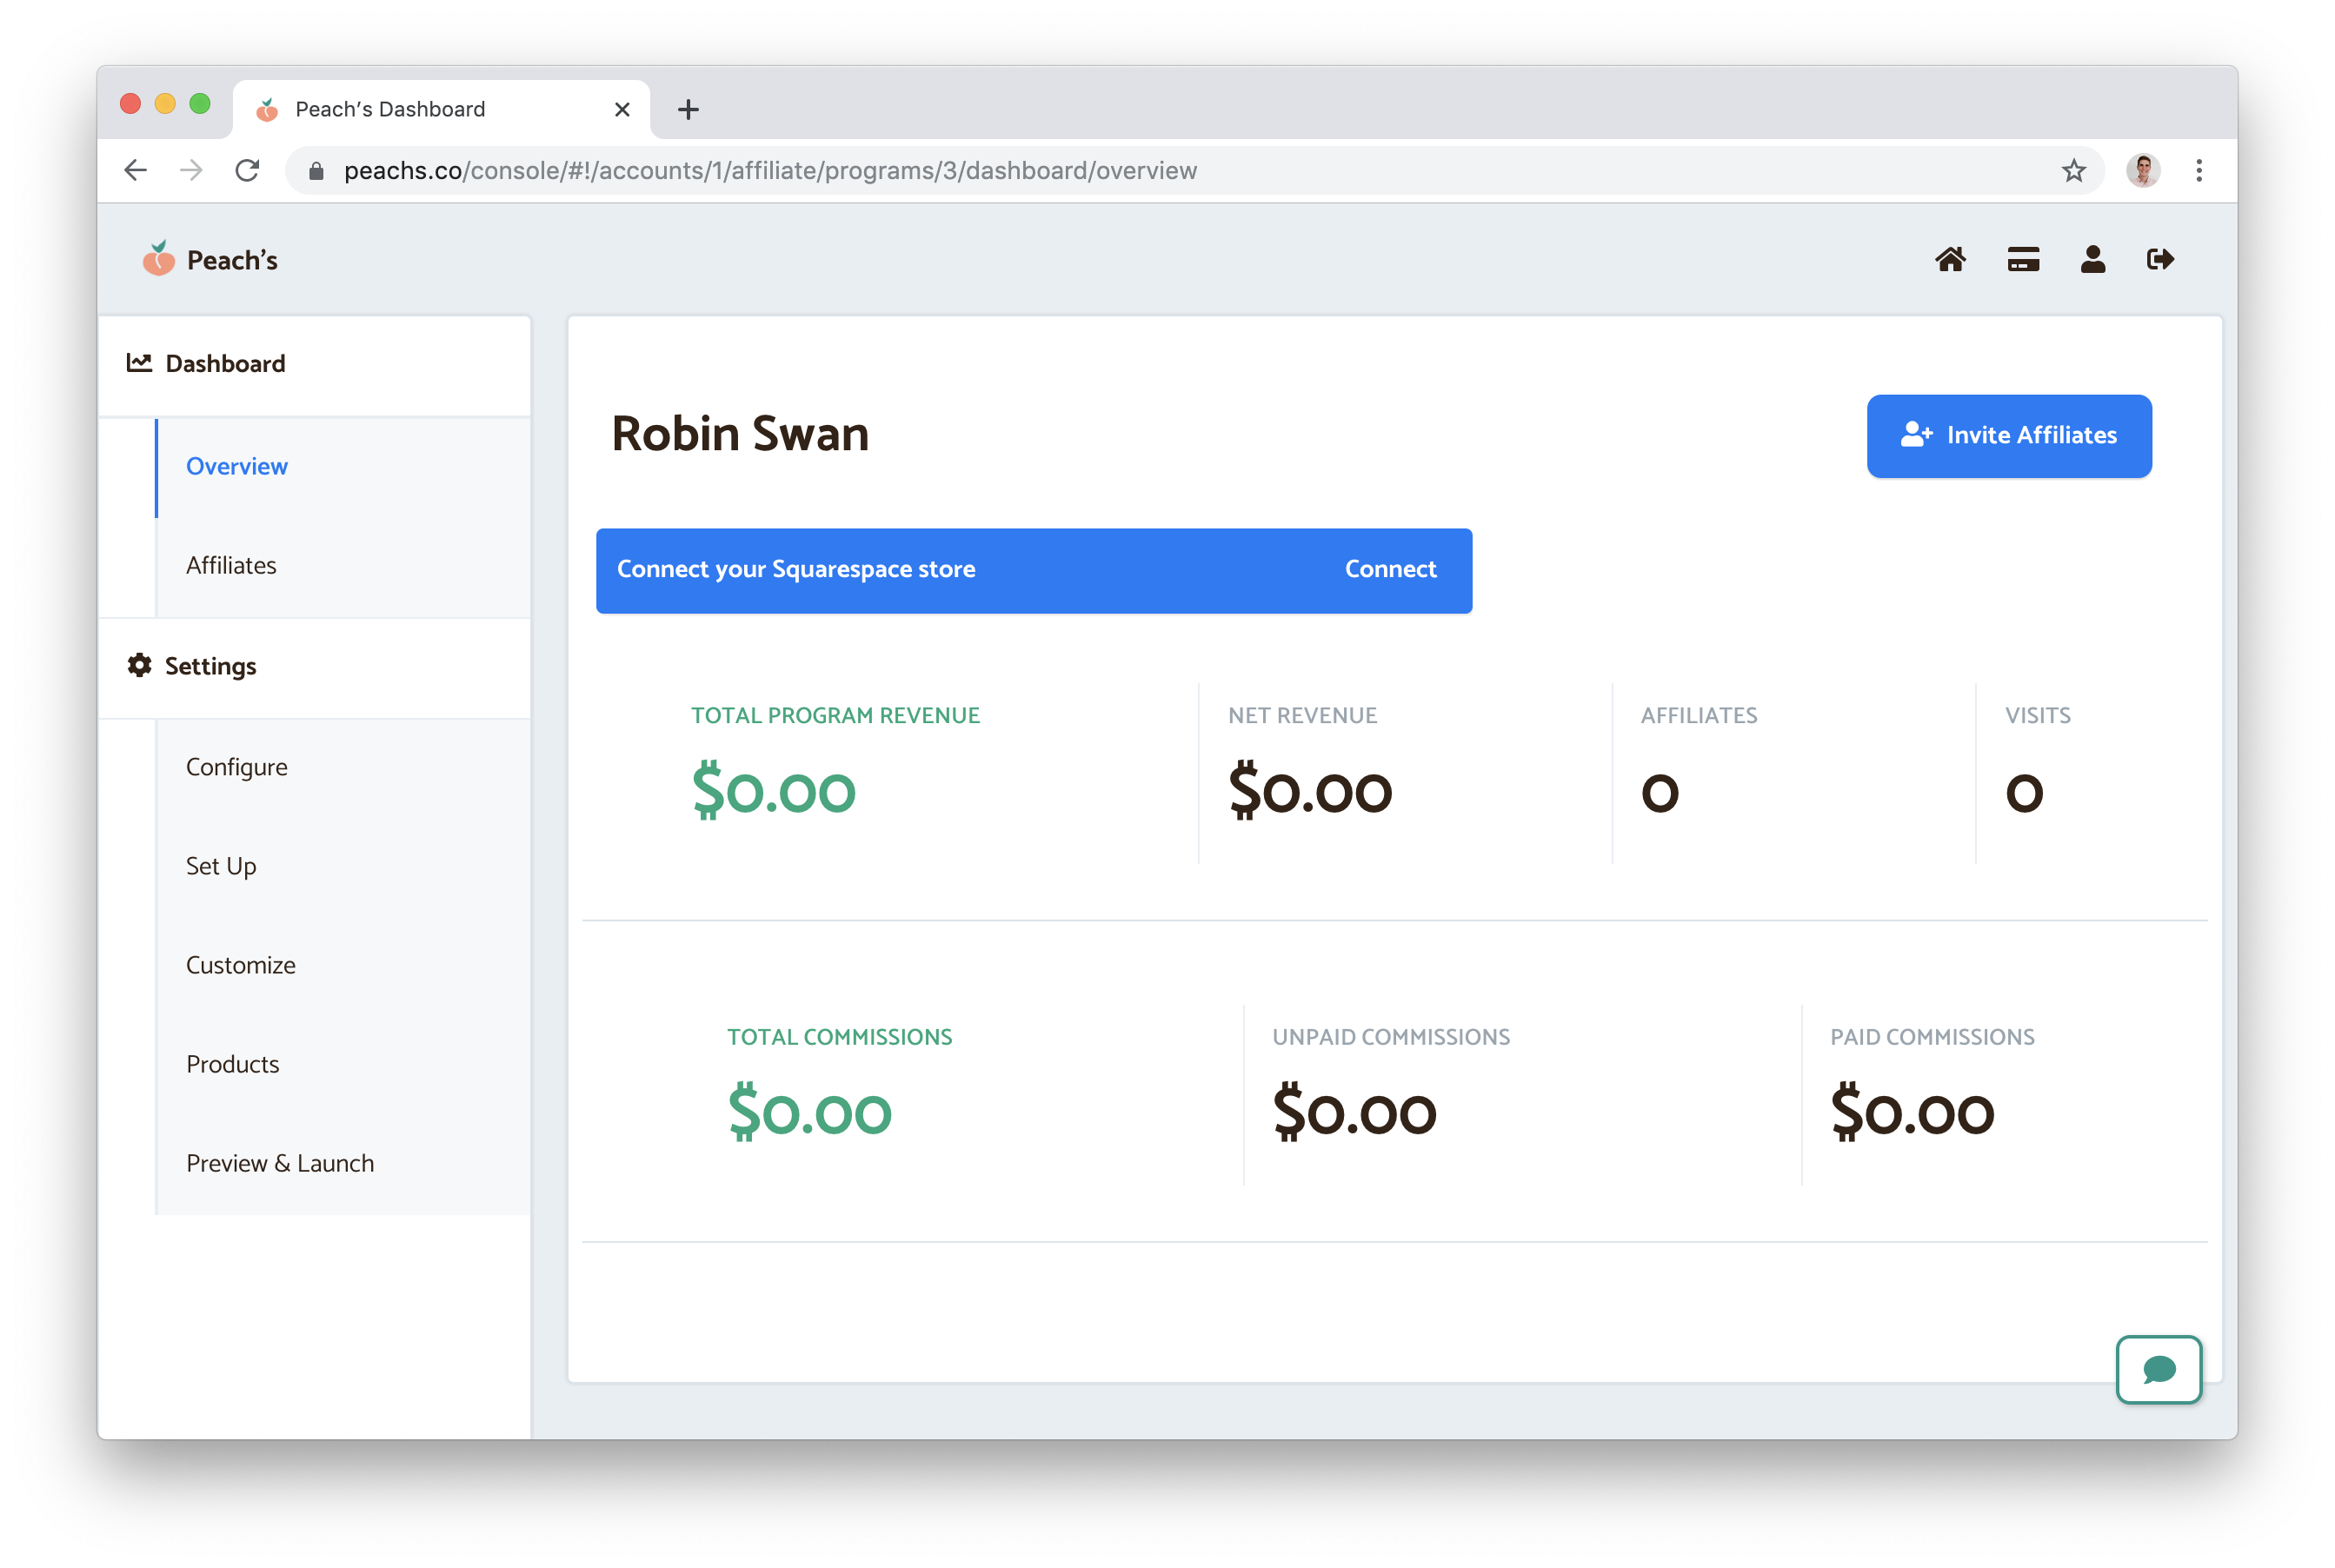Go to the Products page
The image size is (2335, 1568).
click(232, 1064)
